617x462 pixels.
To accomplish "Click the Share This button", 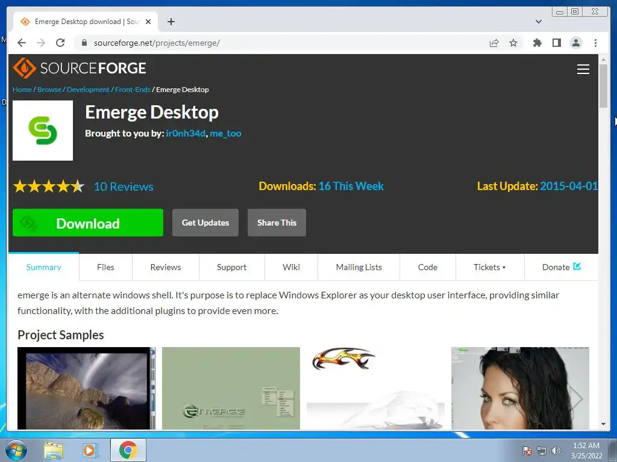I will 277,223.
